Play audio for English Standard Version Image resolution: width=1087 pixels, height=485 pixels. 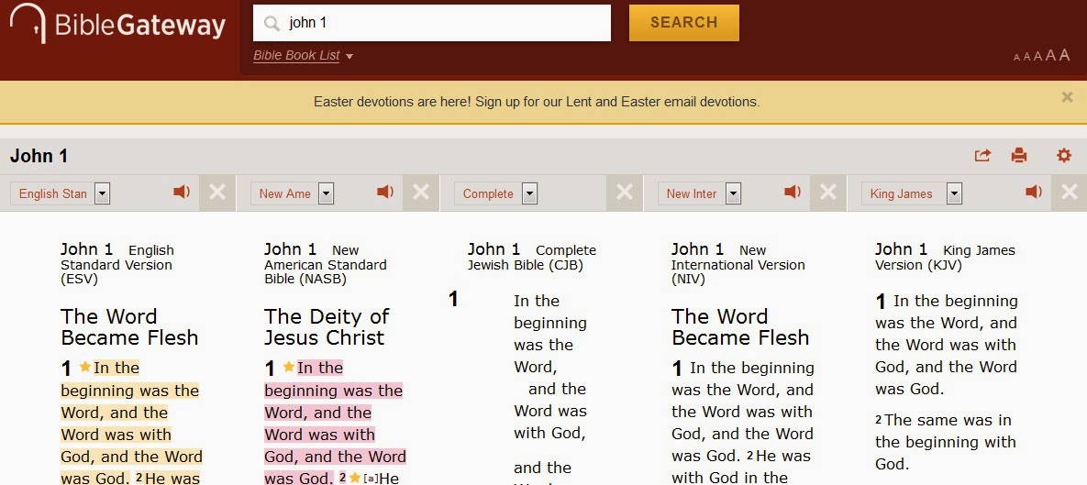click(x=182, y=192)
